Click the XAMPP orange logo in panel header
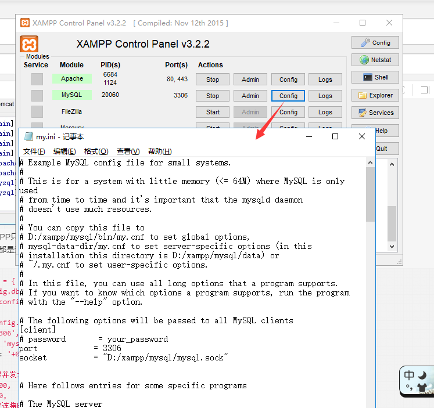The width and height of the screenshot is (434, 408). tap(29, 44)
